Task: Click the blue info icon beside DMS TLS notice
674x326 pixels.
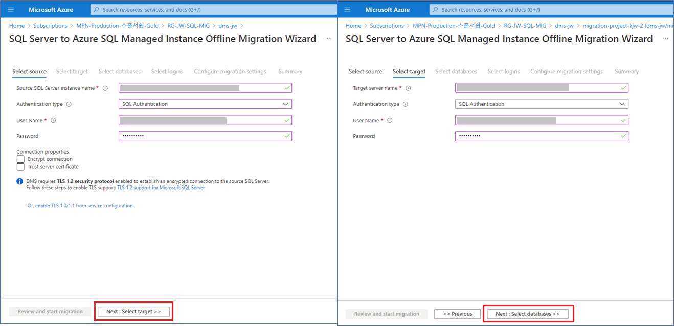Action: (19, 181)
